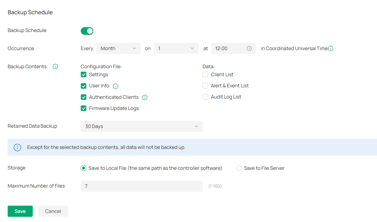This screenshot has height=222, width=377.
Task: Click the Maximum Number of Files field
Action: click(x=141, y=186)
